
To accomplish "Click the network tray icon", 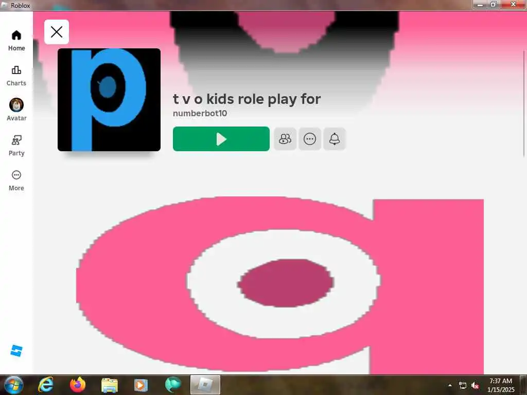I will coord(463,386).
